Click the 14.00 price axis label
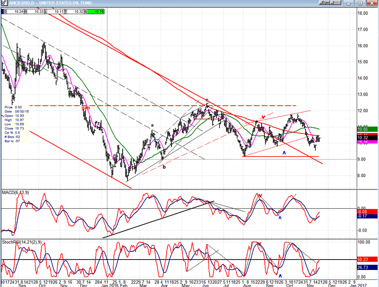379x287 pixels. (362, 78)
